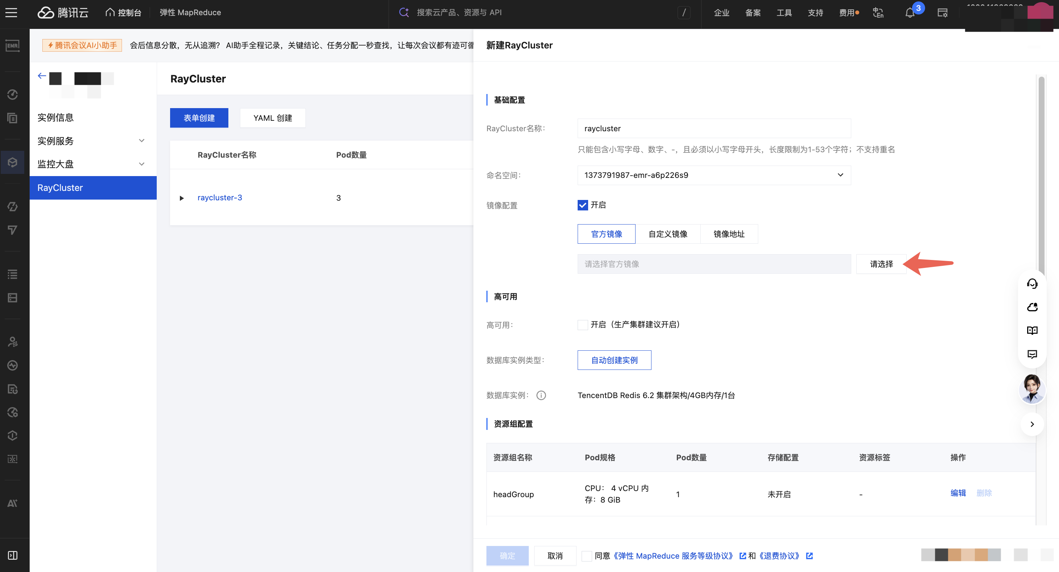Open the 企业 top menu
Image resolution: width=1059 pixels, height=572 pixels.
click(x=721, y=13)
